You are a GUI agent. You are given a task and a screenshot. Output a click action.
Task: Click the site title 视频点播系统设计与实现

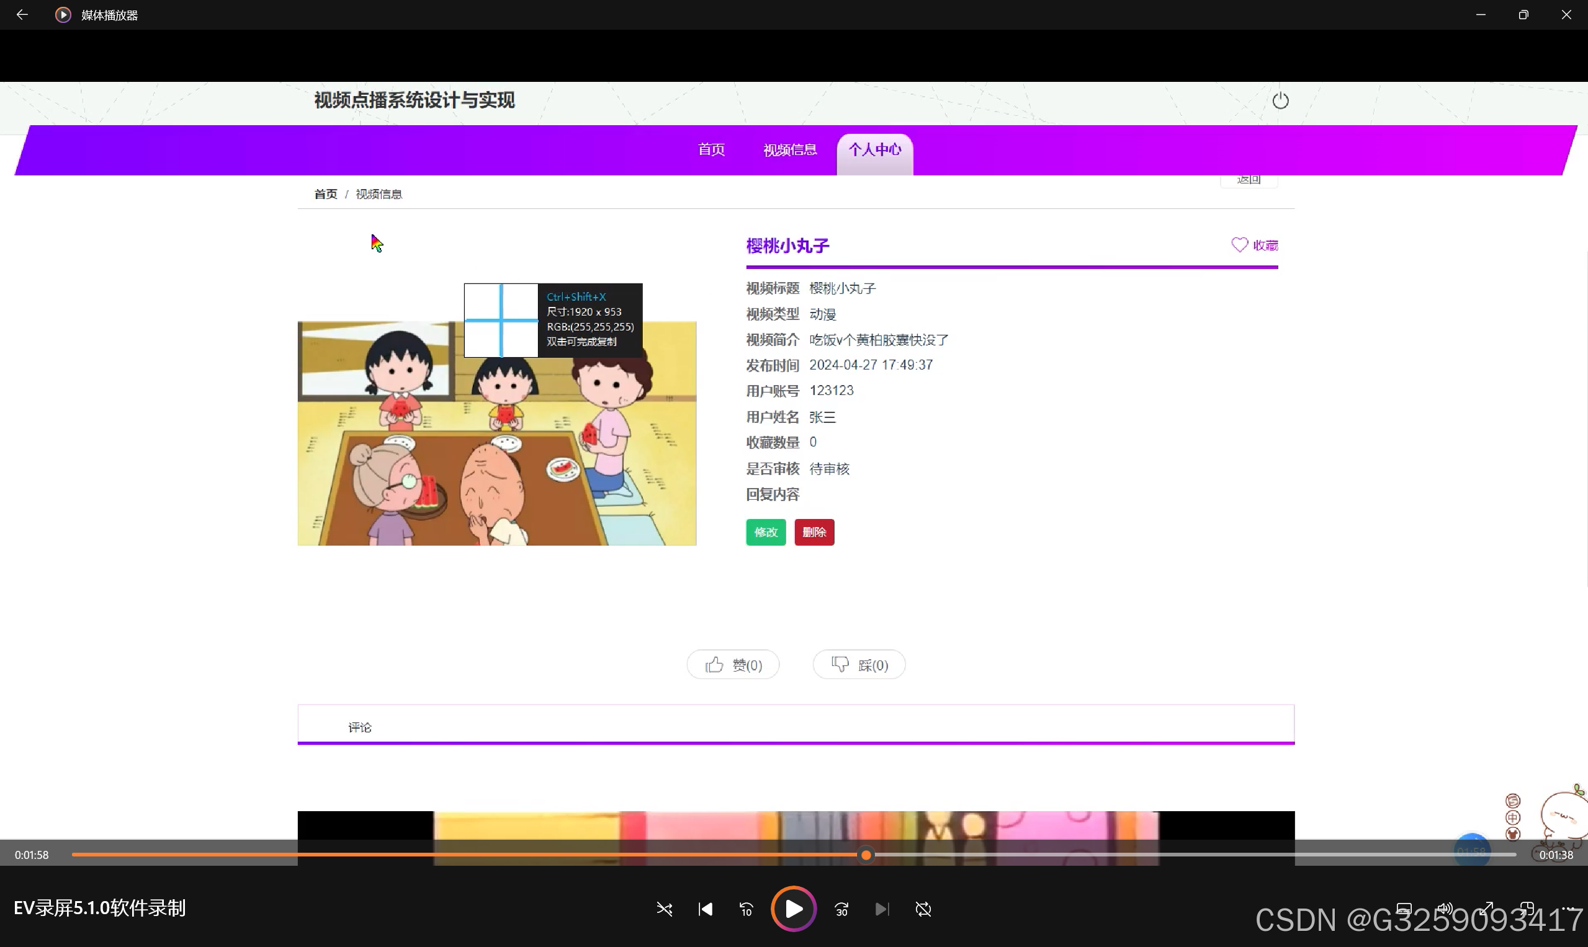(414, 100)
